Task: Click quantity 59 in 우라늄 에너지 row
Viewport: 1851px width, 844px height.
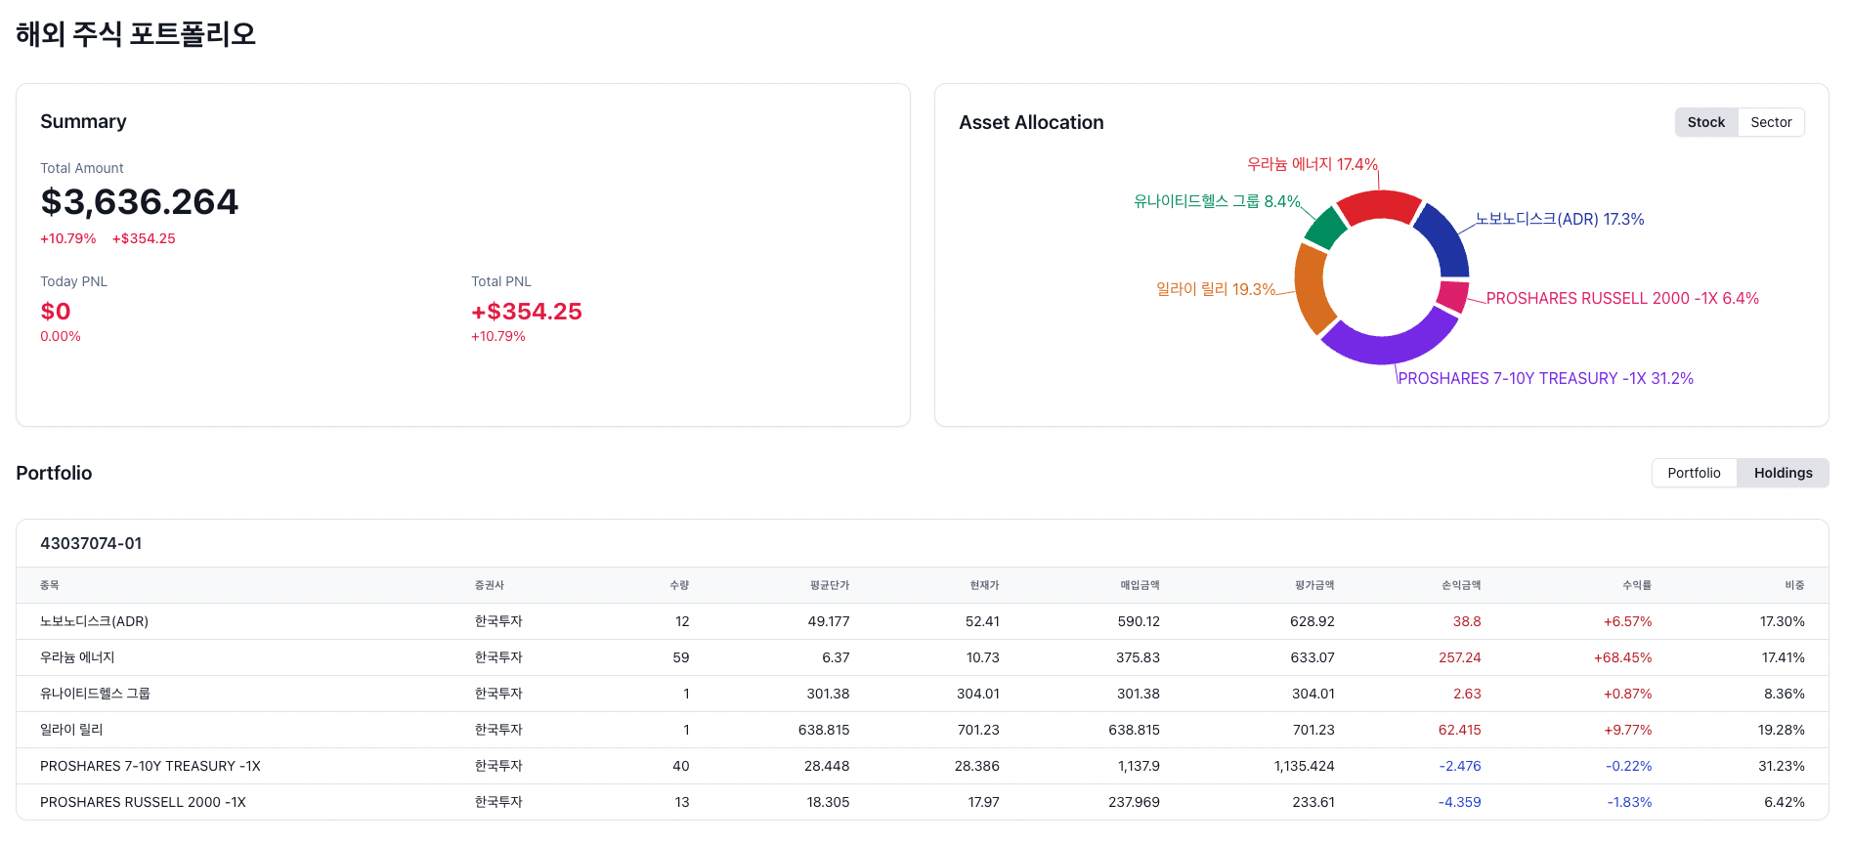Action: coord(681,657)
